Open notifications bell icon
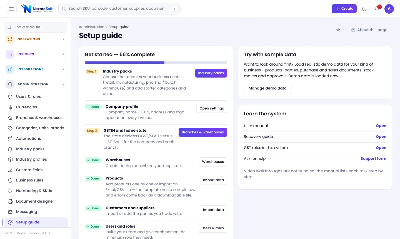The width and height of the screenshot is (400, 239). coord(377,9)
